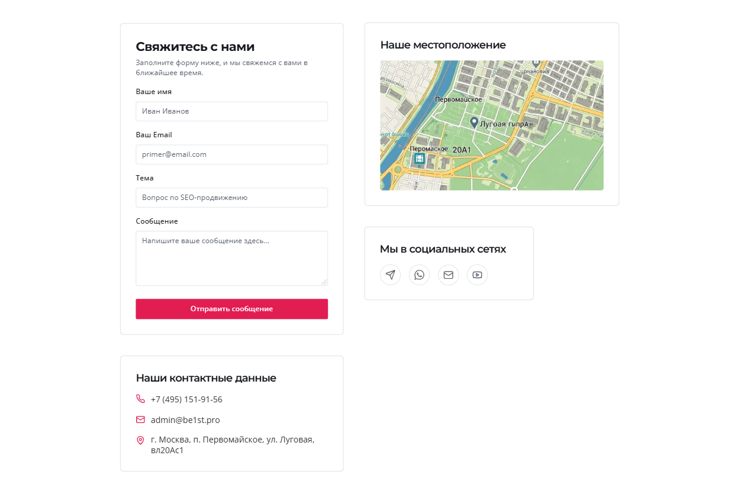Focus the "Иван Иванов" name field
738x494 pixels.
tap(231, 111)
